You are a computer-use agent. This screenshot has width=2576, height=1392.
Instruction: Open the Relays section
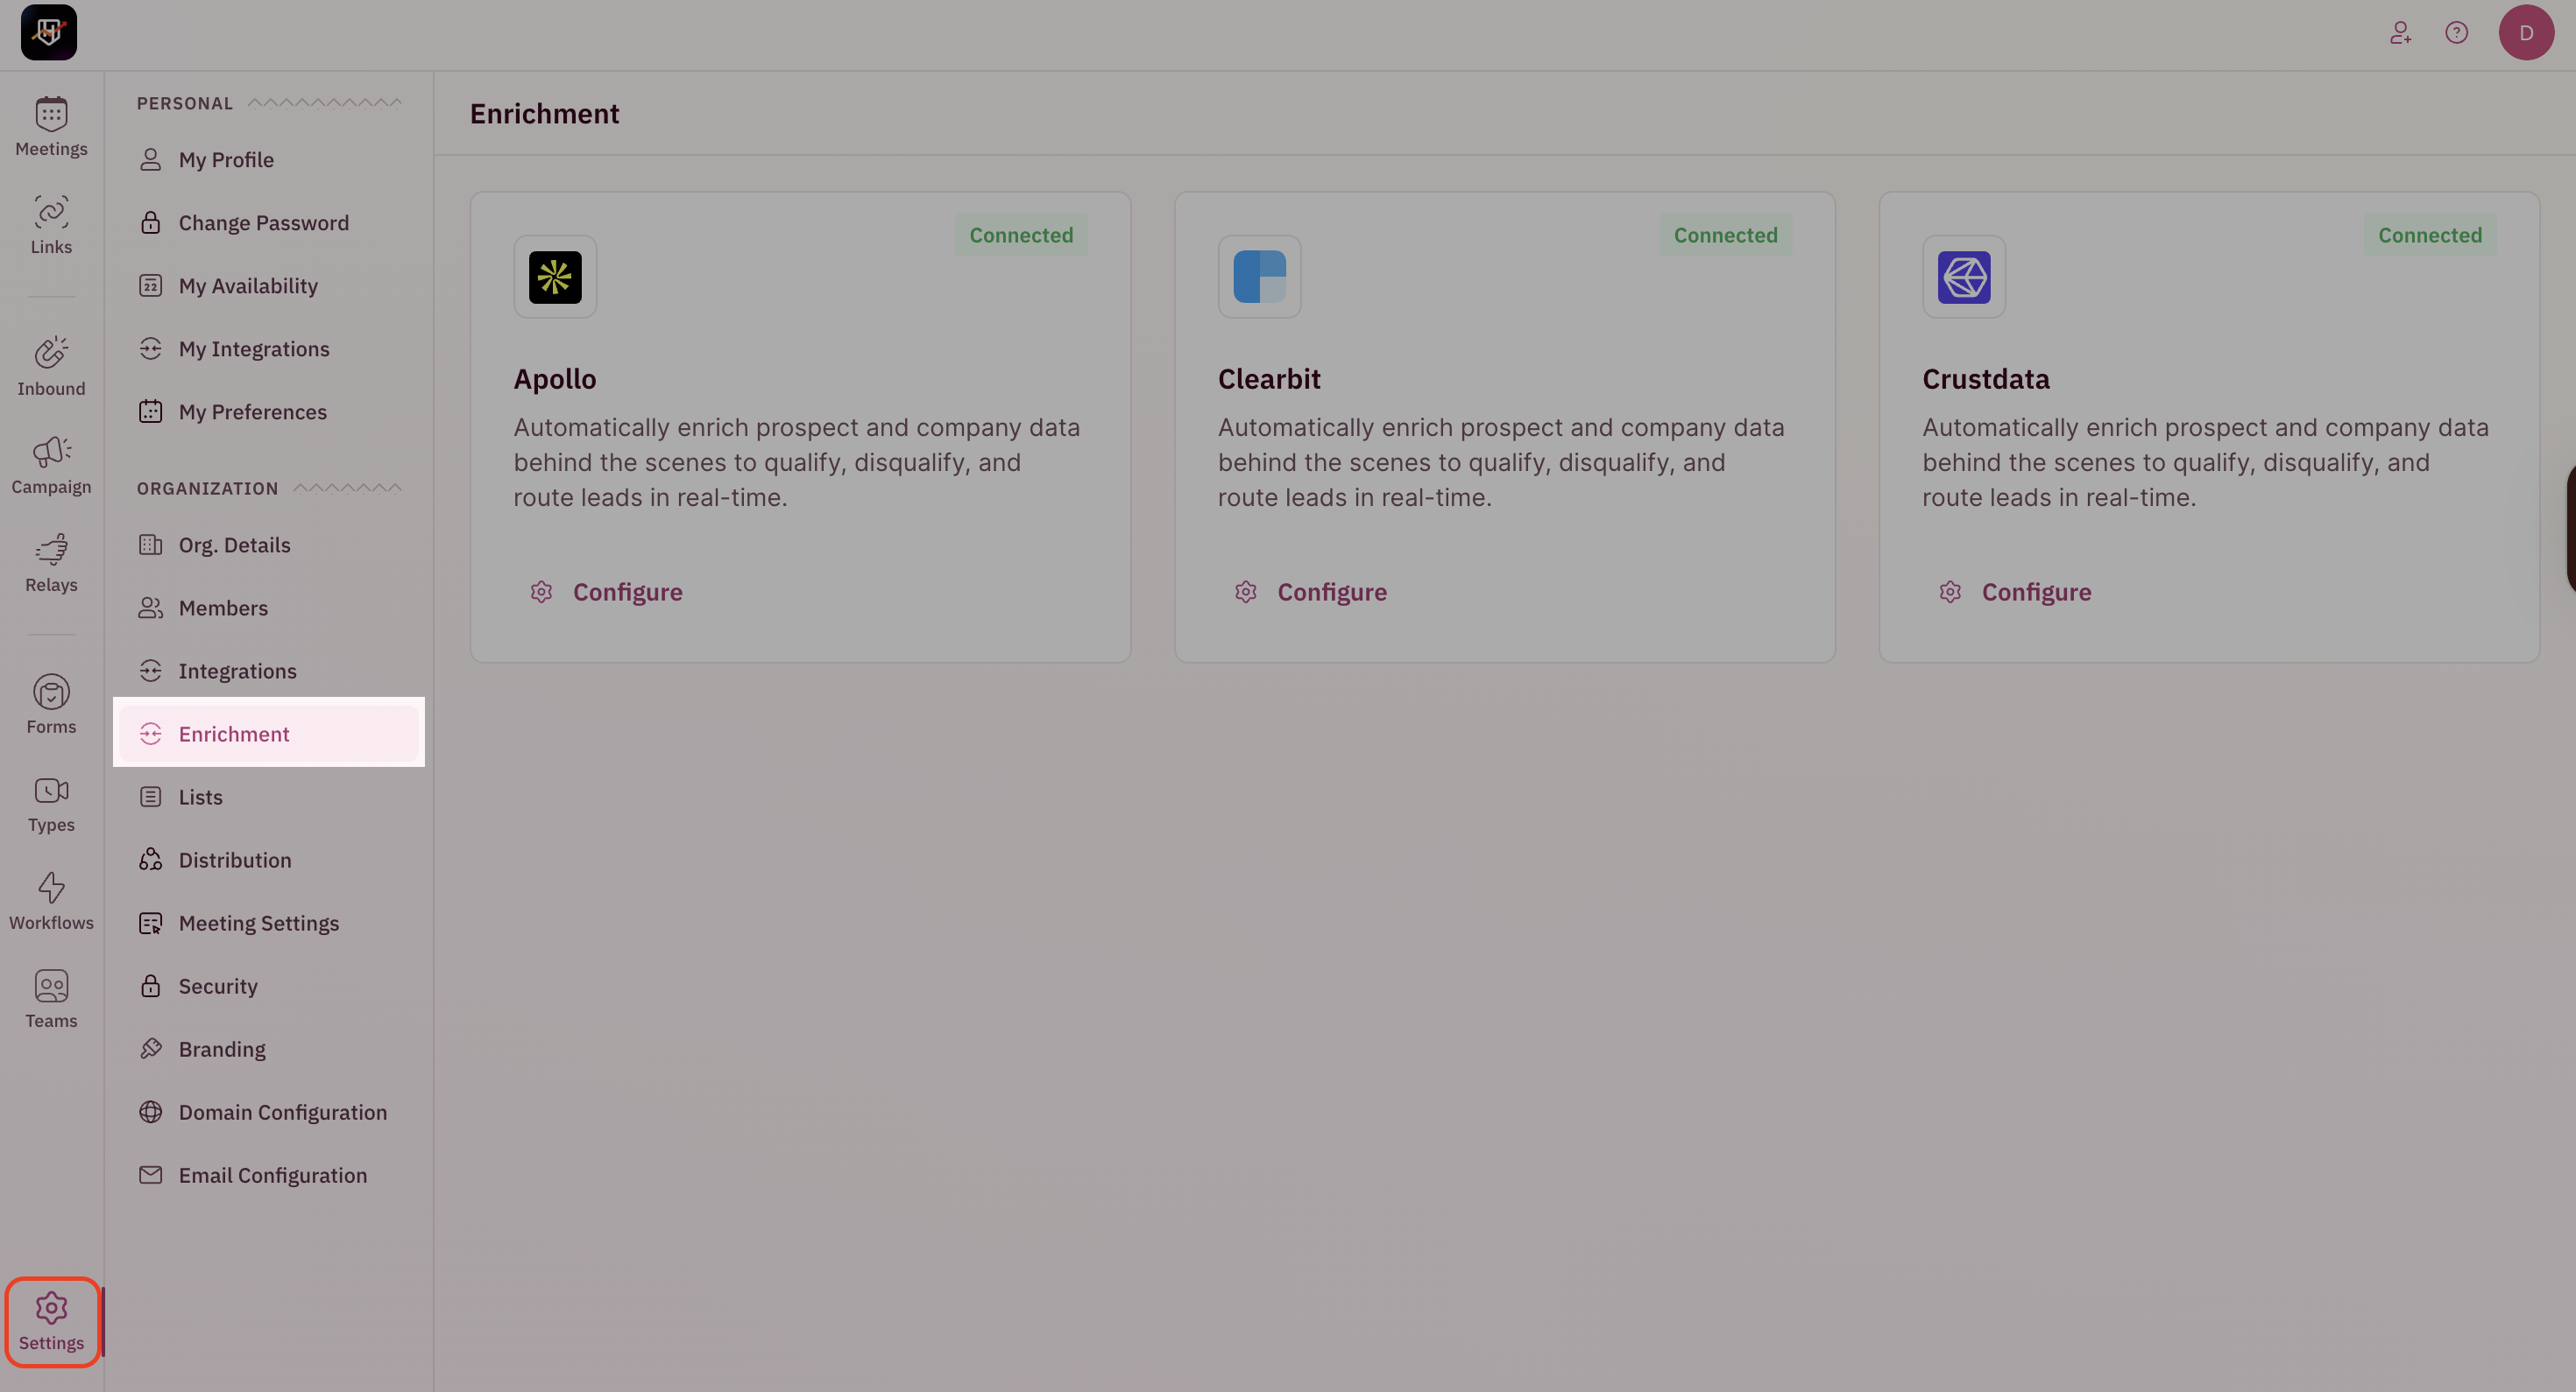51,563
